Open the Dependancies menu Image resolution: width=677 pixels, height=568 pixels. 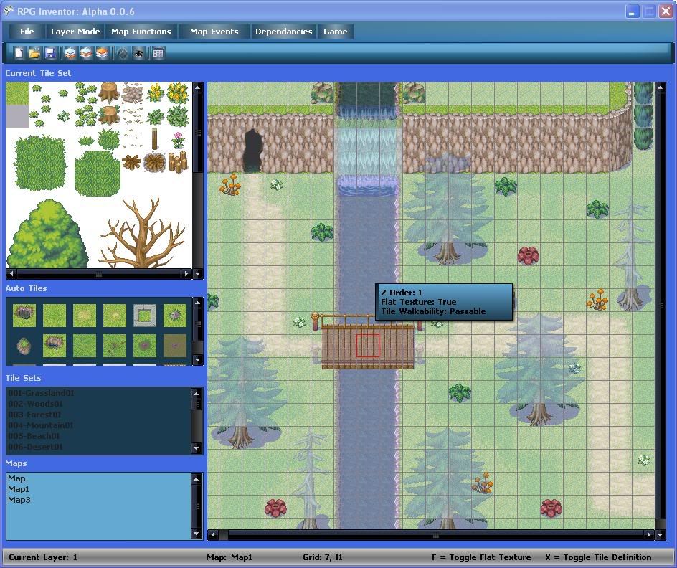tap(283, 32)
